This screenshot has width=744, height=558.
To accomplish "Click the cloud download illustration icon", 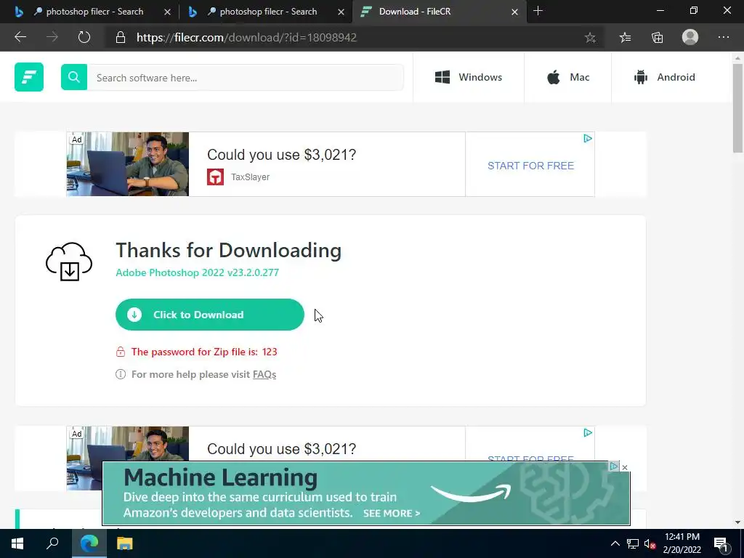I will pos(69,262).
